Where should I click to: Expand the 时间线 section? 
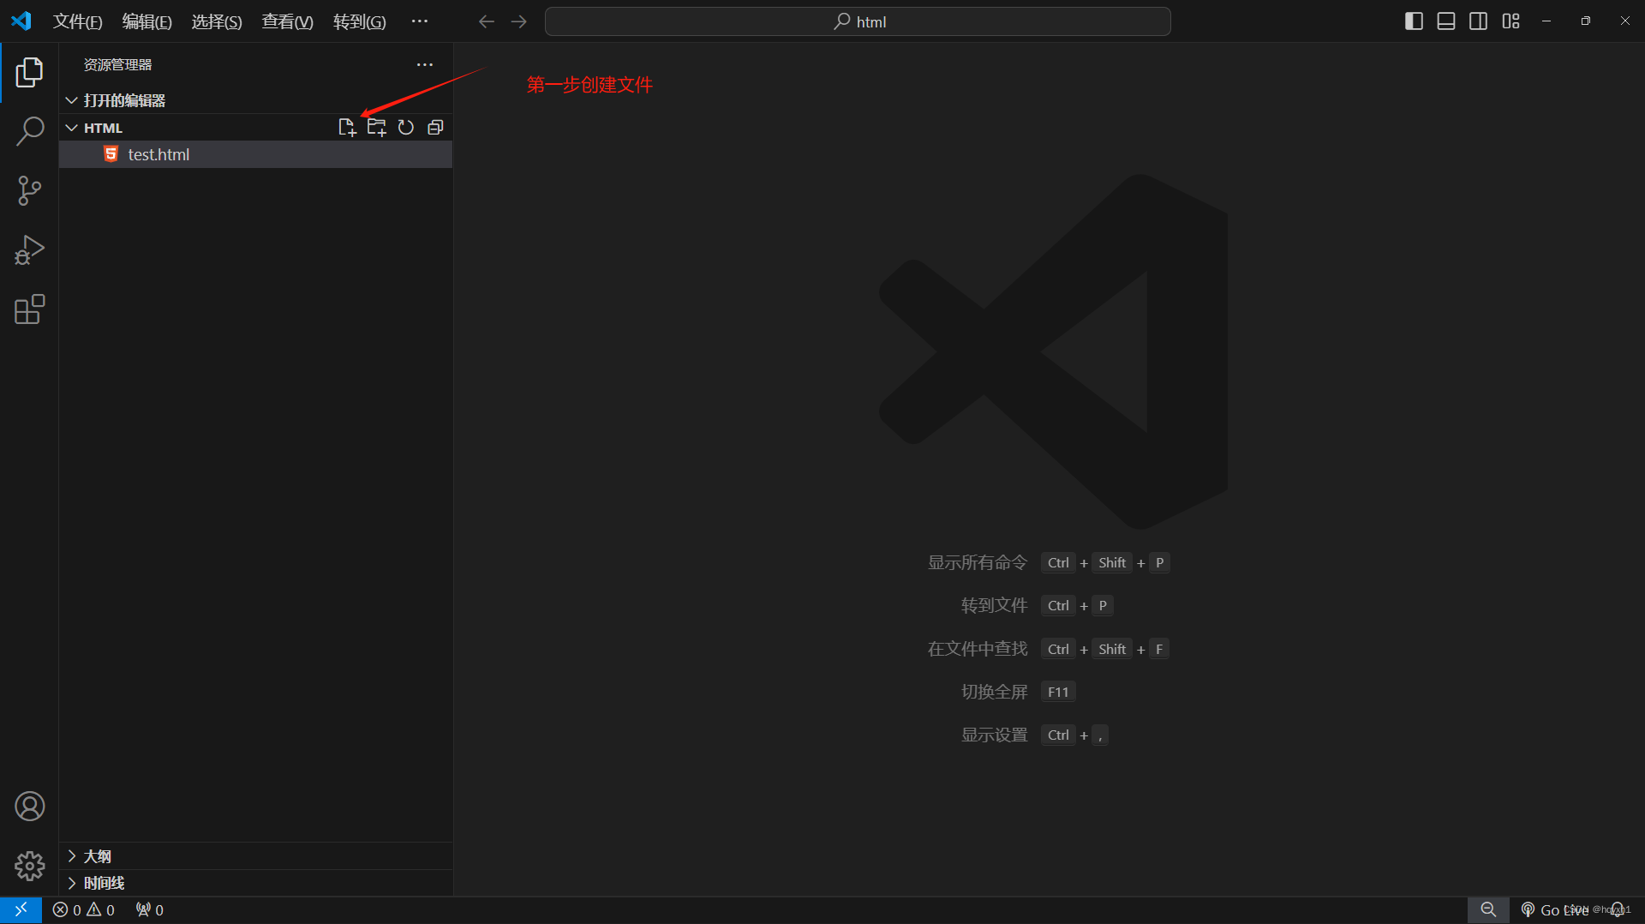click(255, 883)
